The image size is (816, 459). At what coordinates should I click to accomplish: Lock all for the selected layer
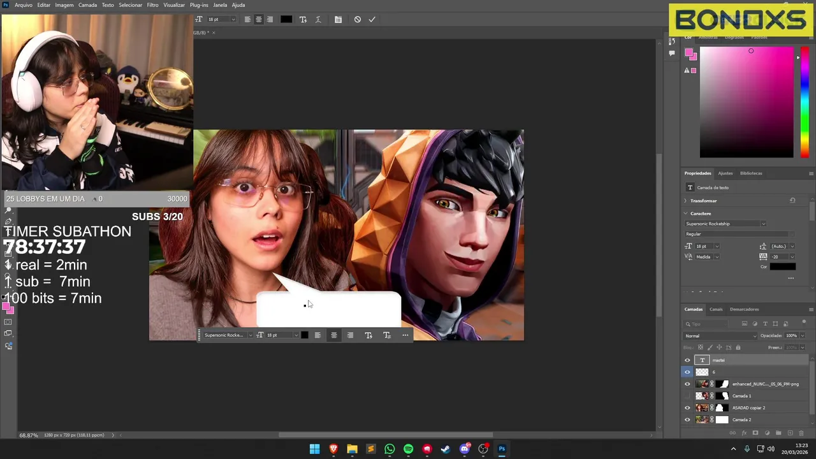coord(738,347)
